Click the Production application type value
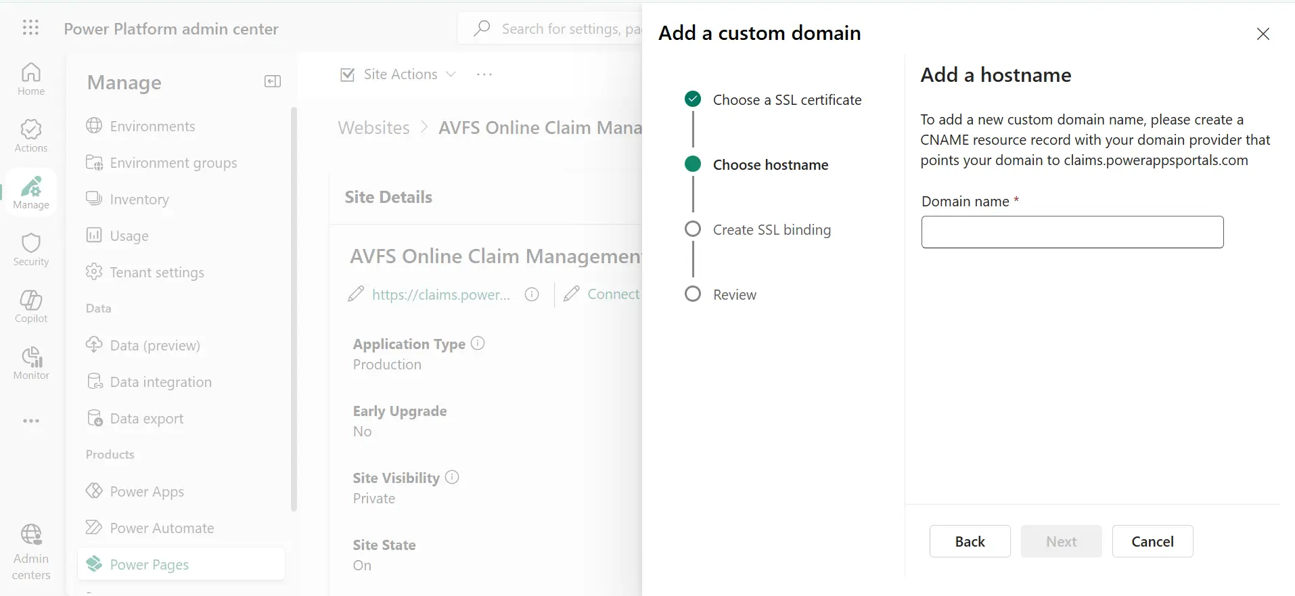Viewport: 1295px width, 596px height. (387, 365)
